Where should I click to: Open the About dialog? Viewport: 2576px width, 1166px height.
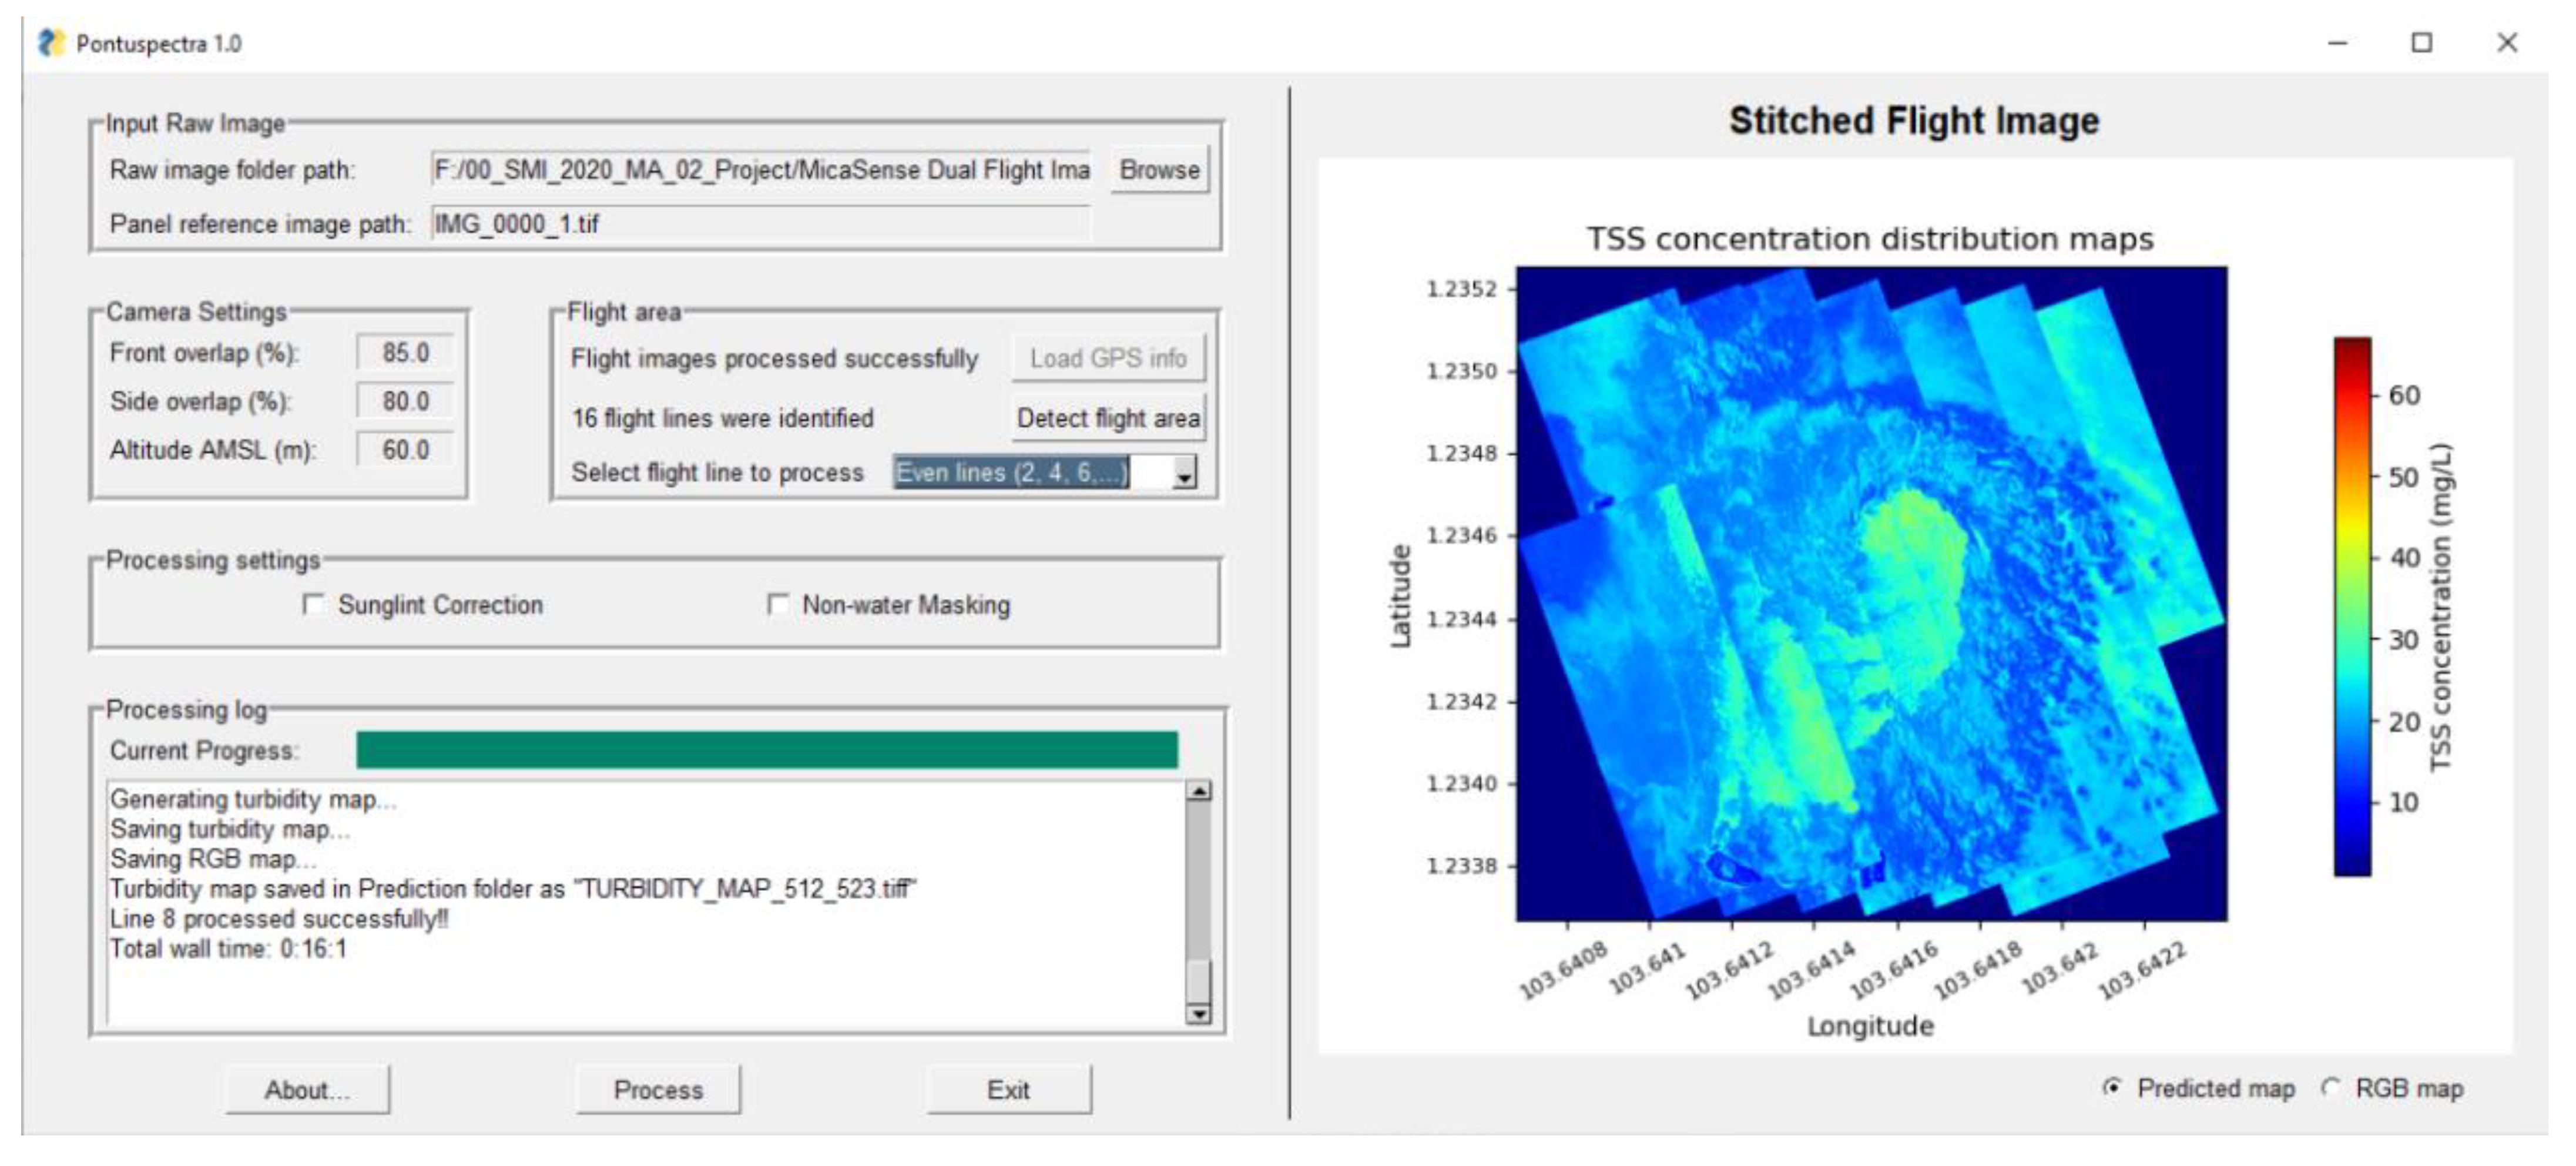tap(307, 1089)
